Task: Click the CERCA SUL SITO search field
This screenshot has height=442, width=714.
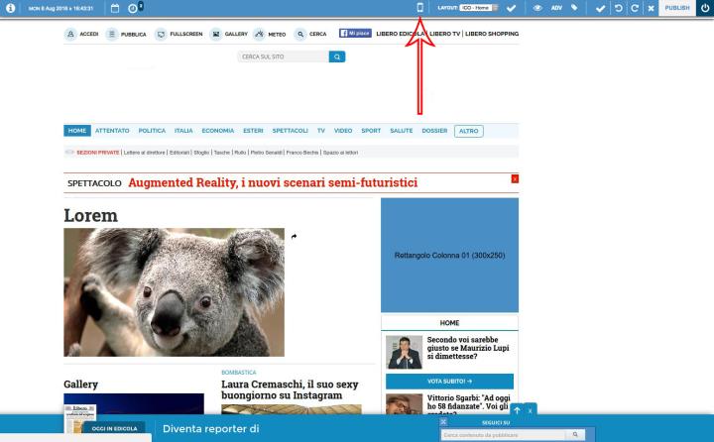Action: (x=283, y=57)
